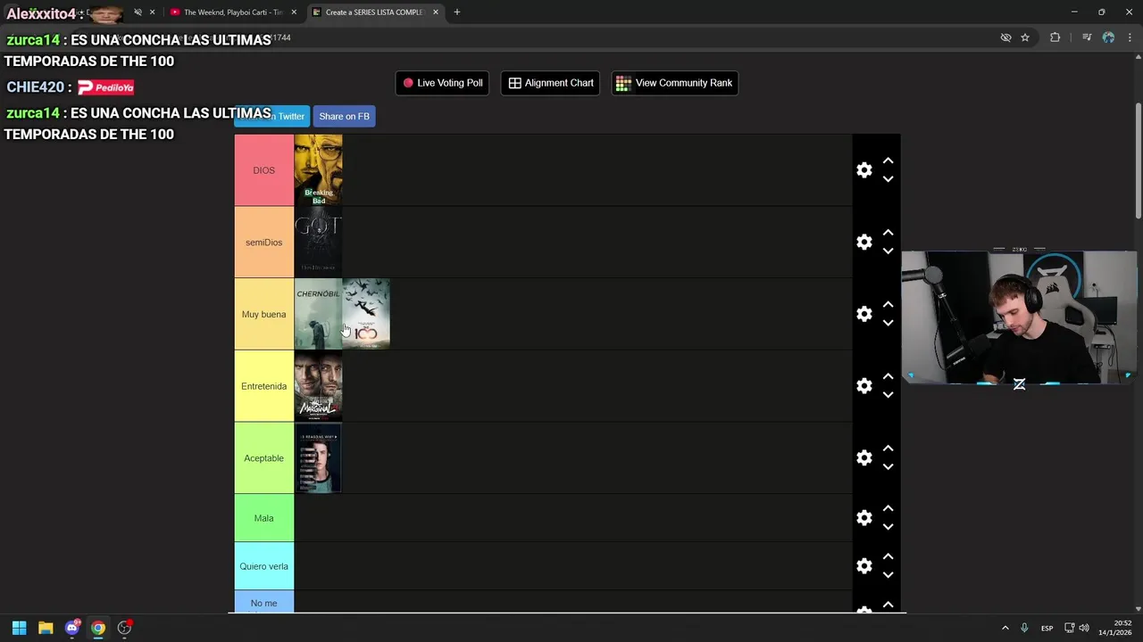Open settings gear for Entretenida tier

(x=864, y=386)
